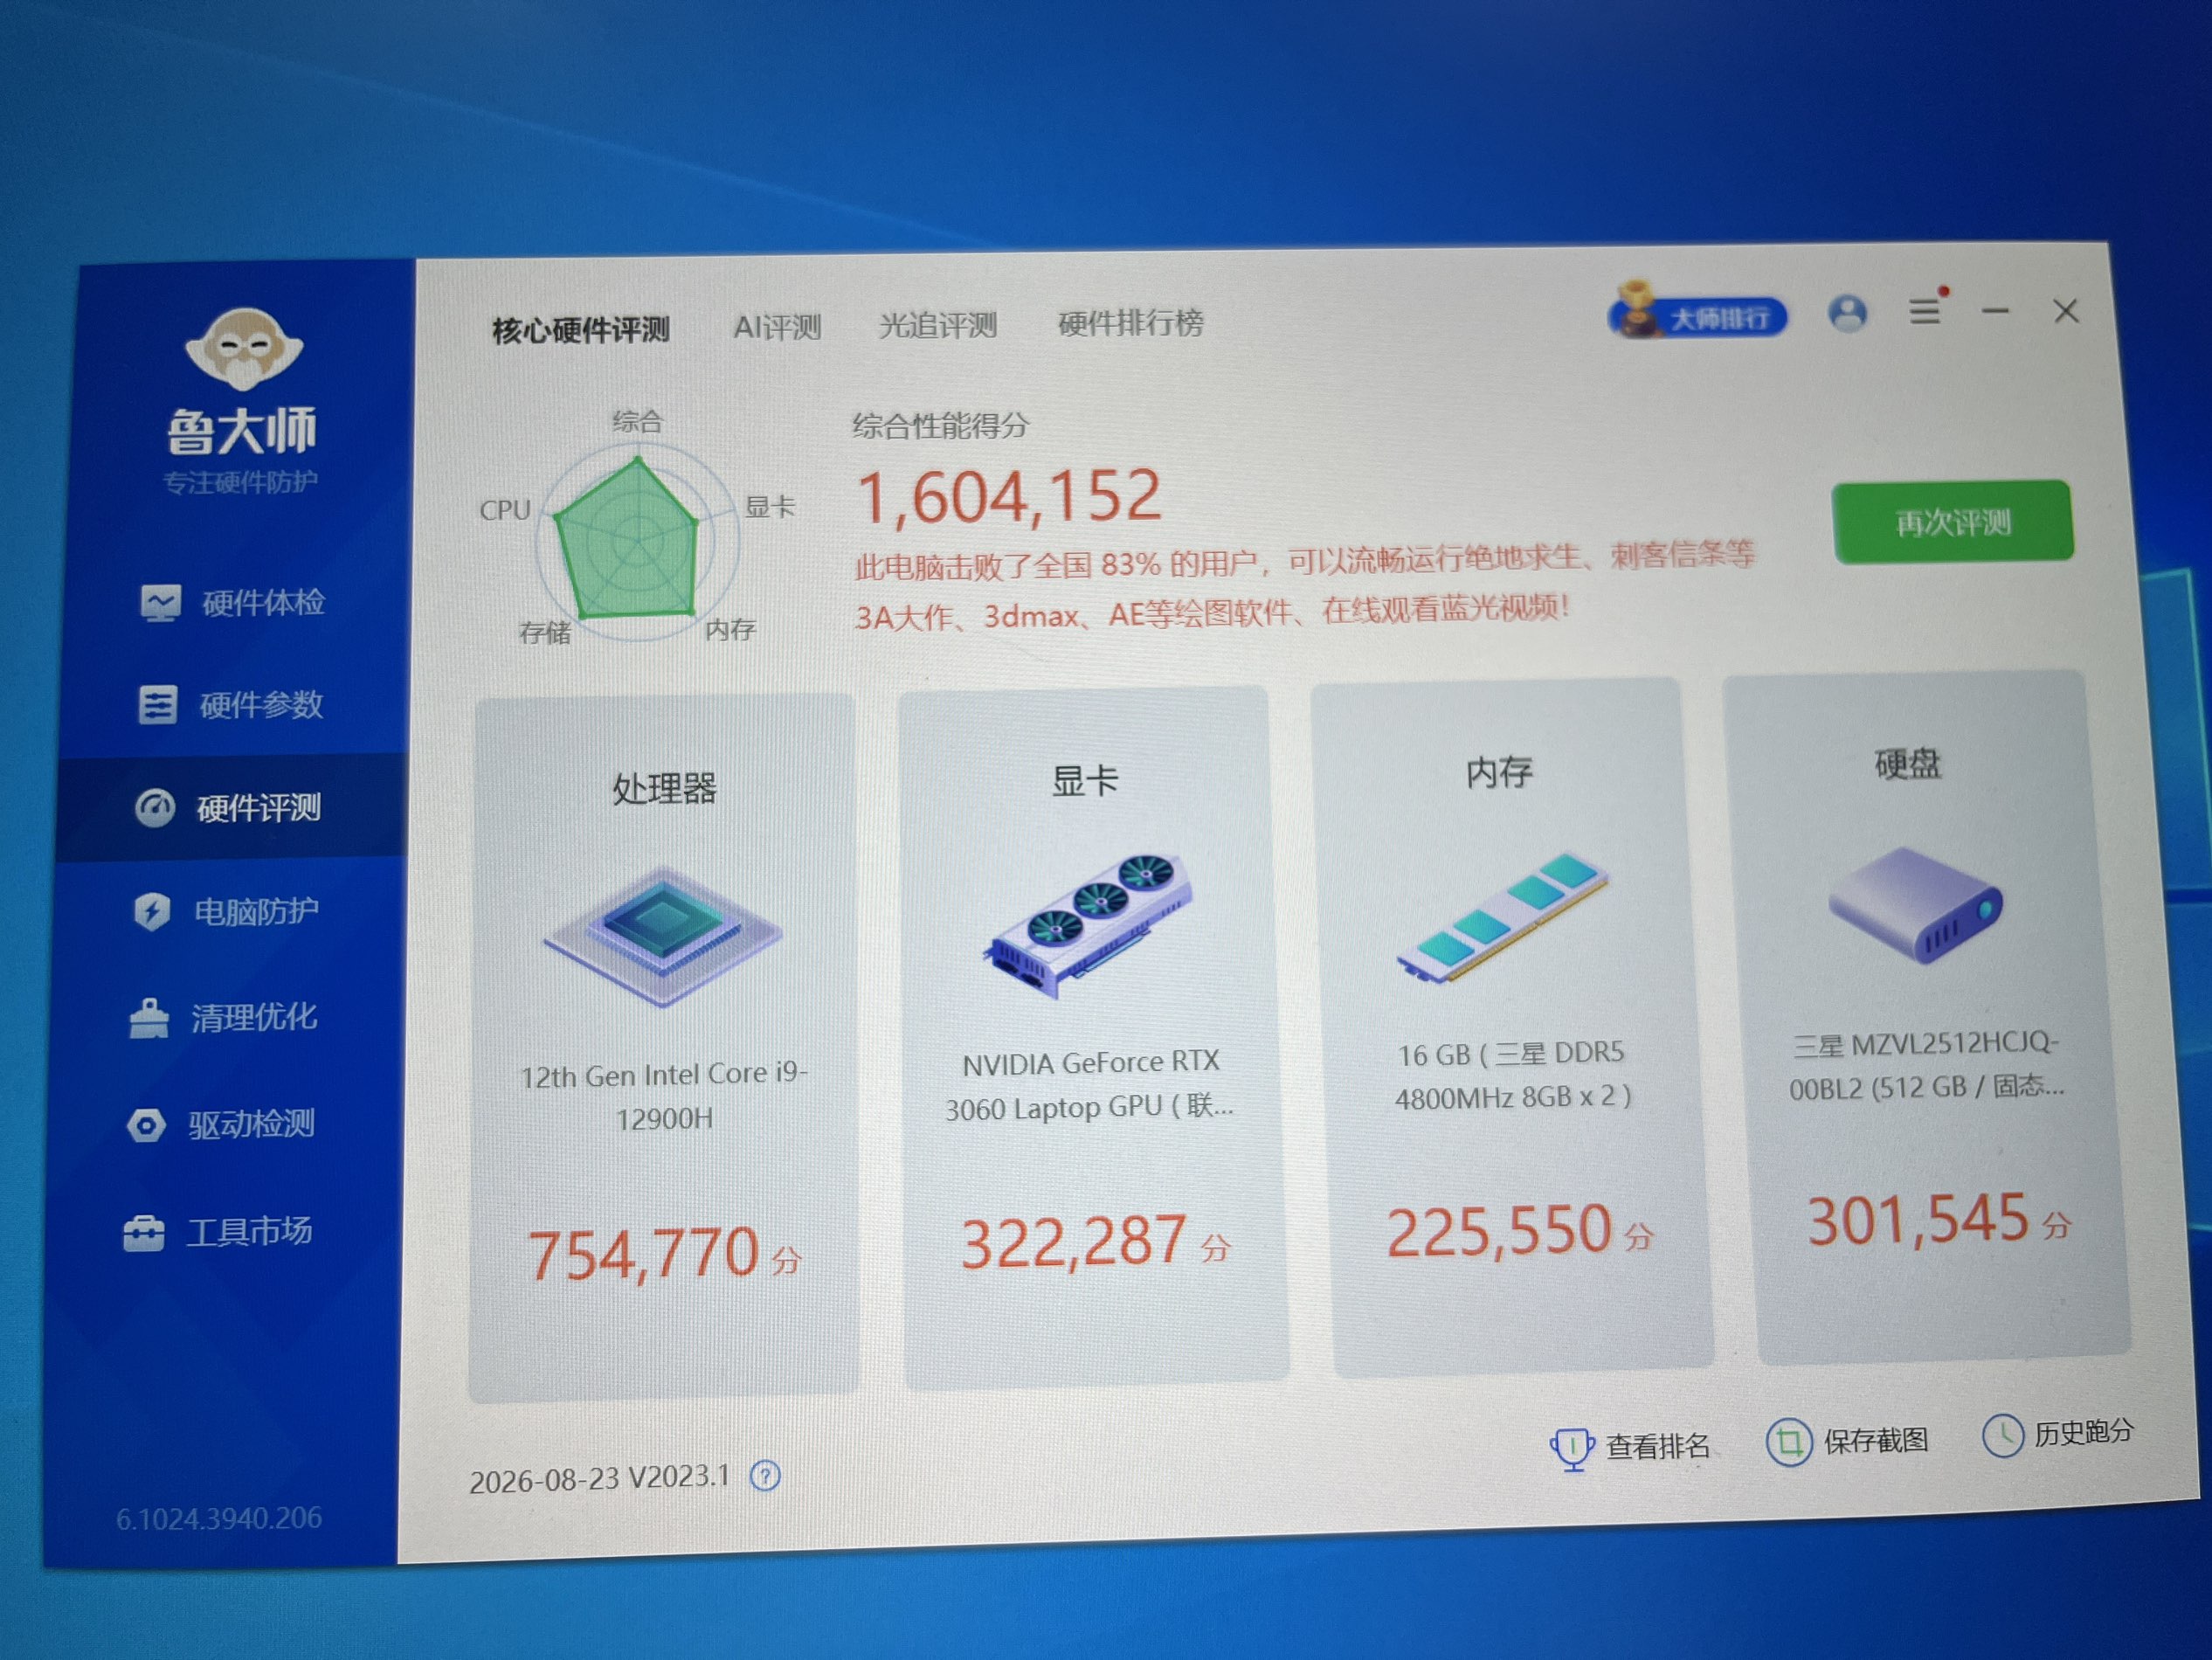This screenshot has height=1660, width=2212.
Task: Click the 16 GB 三星 DDR5 memory text
Action: pos(1512,1076)
